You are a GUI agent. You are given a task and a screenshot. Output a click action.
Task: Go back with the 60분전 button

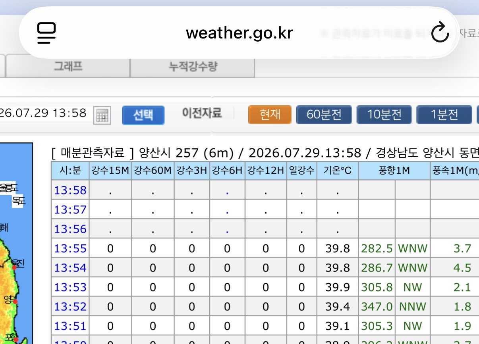tap(324, 115)
